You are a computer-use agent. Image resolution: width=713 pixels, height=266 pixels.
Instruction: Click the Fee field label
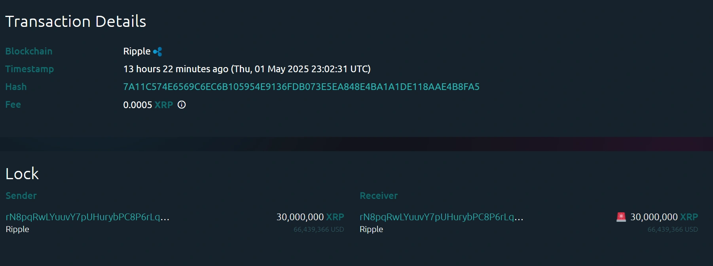(13, 105)
